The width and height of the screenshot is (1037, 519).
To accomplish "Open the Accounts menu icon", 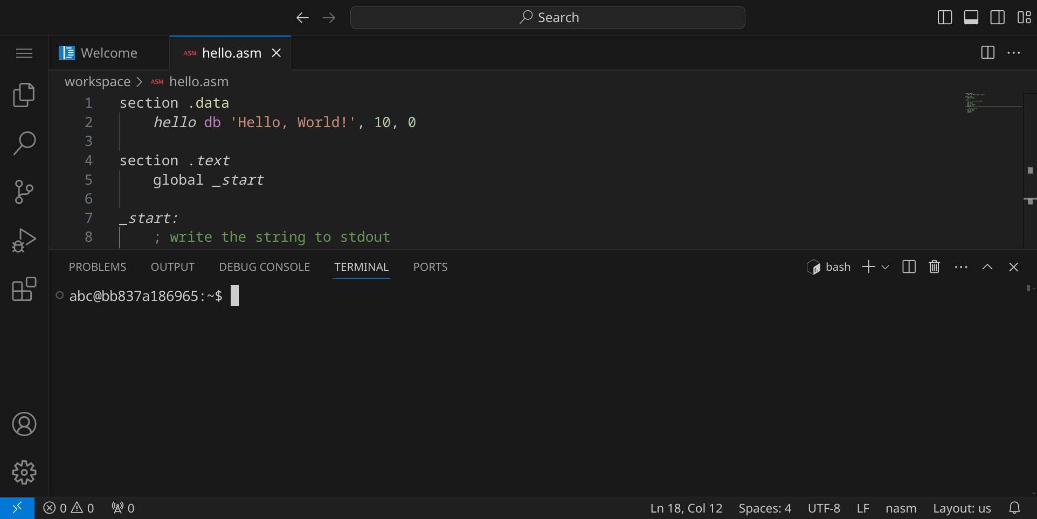I will [x=24, y=424].
